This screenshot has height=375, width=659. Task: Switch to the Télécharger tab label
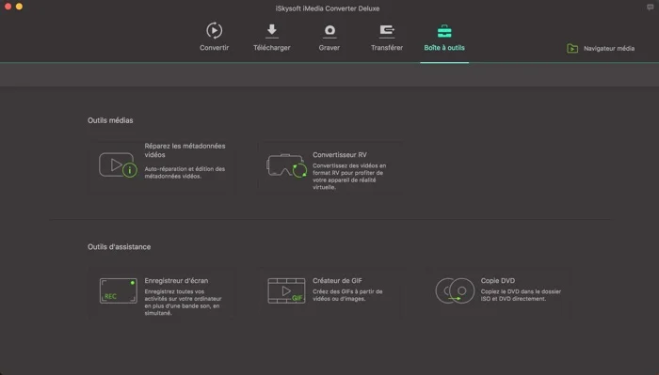click(x=272, y=48)
